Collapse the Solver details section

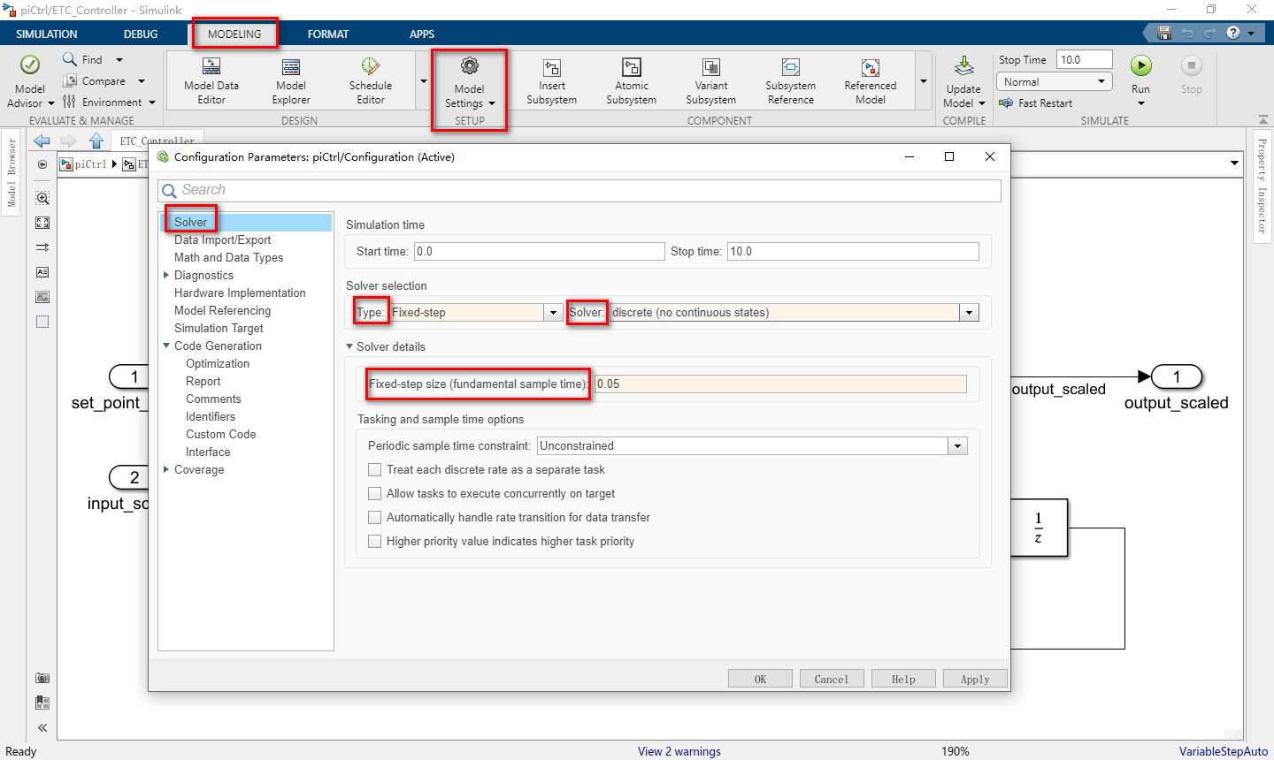349,346
